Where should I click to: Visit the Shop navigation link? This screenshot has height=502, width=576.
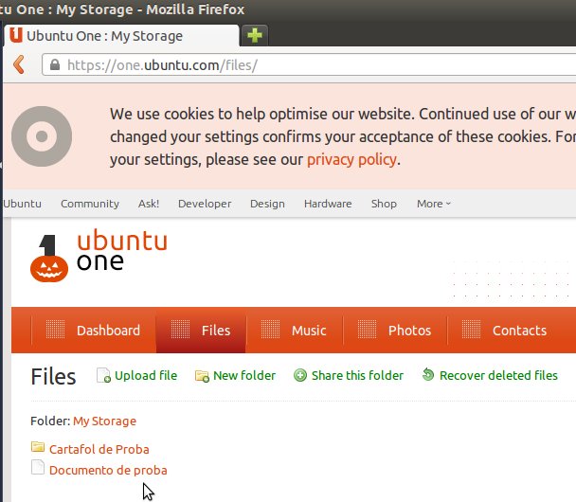(x=384, y=204)
